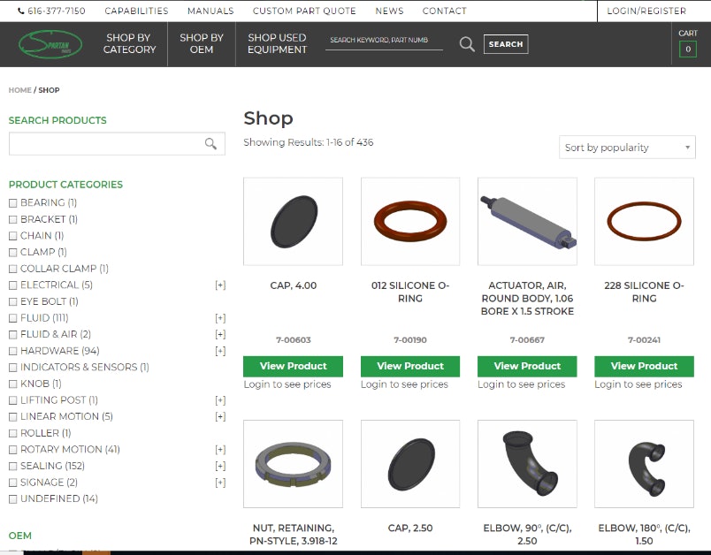Click the phone icon next to 616-377-7150
Image resolution: width=711 pixels, height=555 pixels.
click(x=21, y=11)
